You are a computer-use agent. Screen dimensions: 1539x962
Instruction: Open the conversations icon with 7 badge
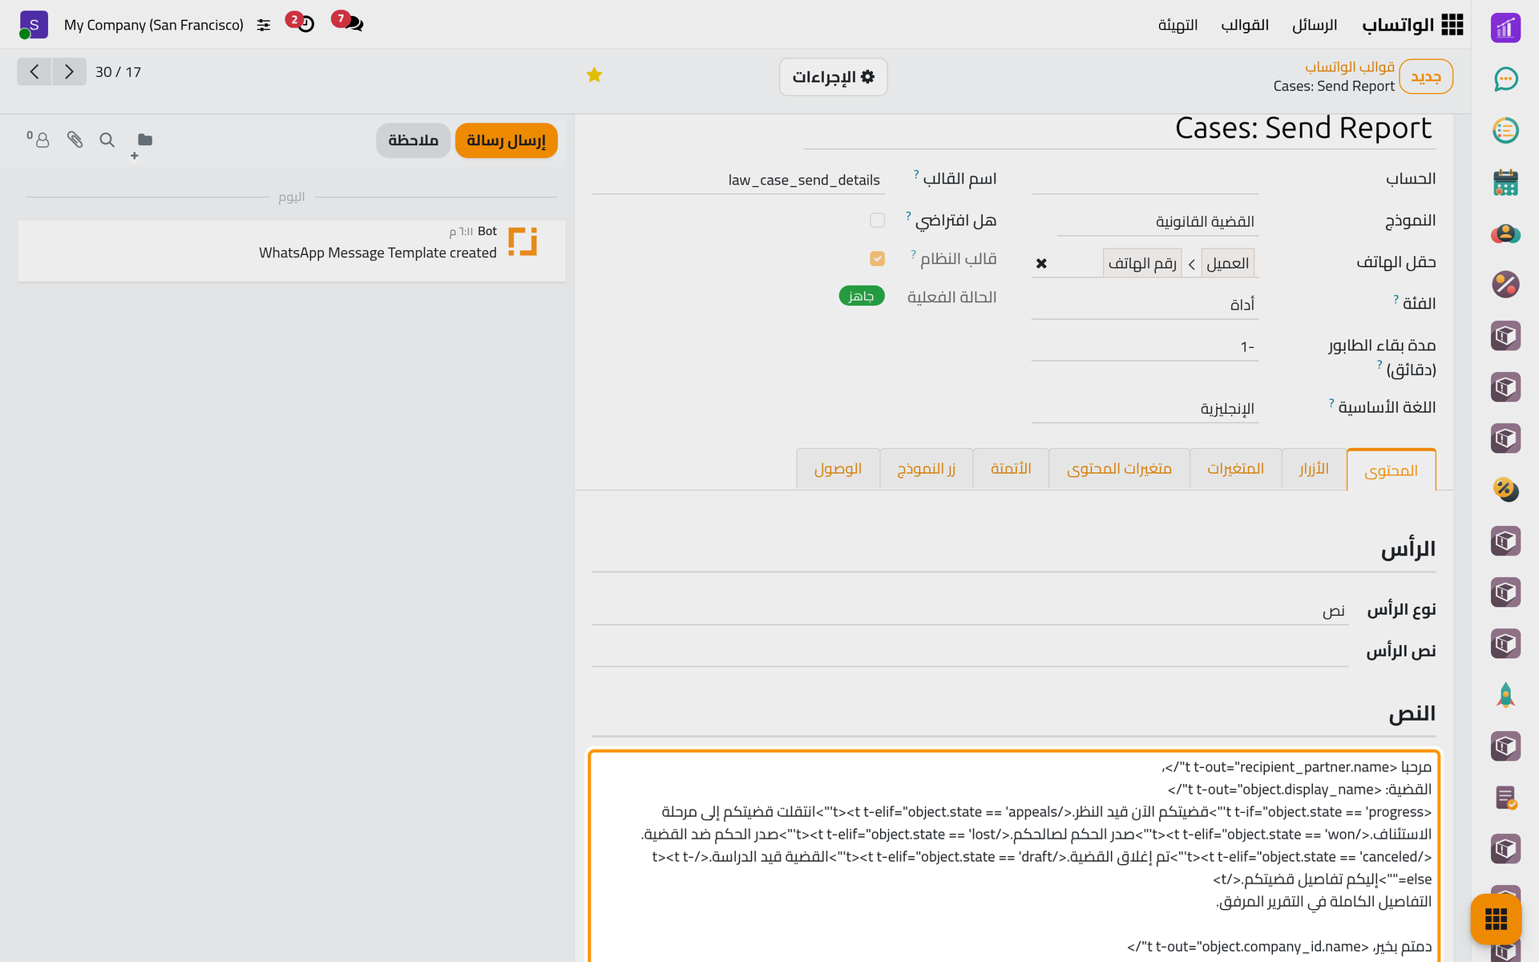tap(349, 22)
